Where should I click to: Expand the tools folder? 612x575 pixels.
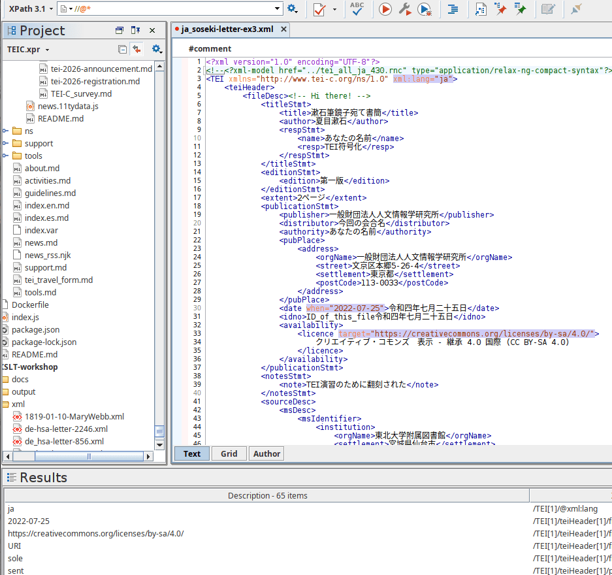(x=5, y=156)
